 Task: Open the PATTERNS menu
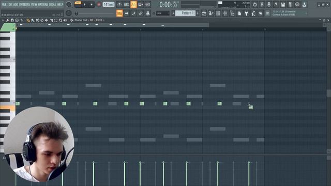click(24, 4)
